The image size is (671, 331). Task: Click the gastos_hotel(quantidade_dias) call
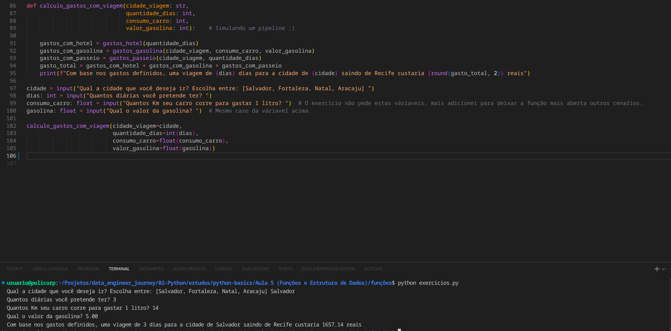pos(150,43)
